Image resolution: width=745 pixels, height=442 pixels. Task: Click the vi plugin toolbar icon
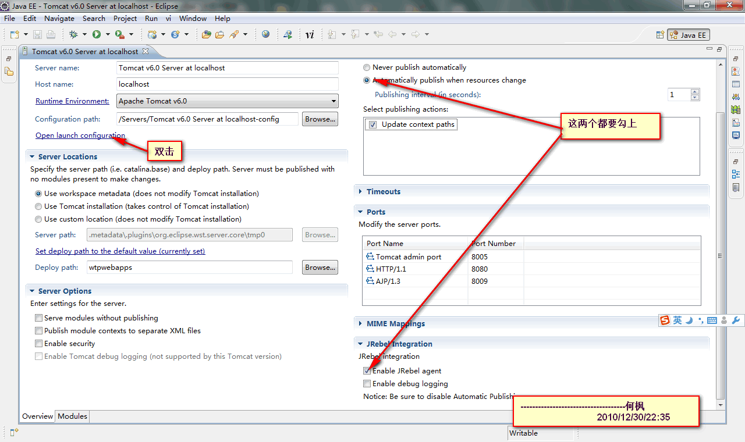[x=310, y=35]
